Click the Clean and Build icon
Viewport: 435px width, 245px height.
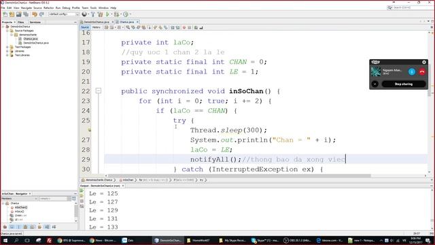click(x=100, y=14)
